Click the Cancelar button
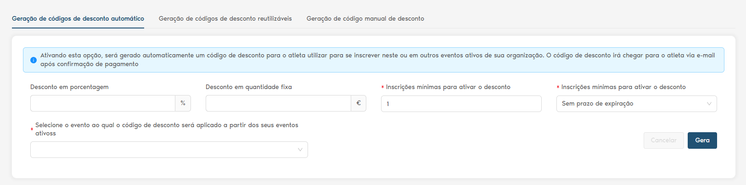Image resolution: width=746 pixels, height=185 pixels. (663, 140)
